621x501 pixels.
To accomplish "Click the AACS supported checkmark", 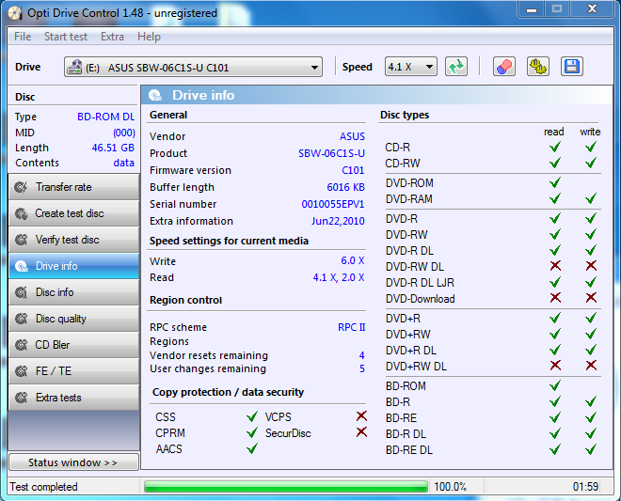I will 252,448.
